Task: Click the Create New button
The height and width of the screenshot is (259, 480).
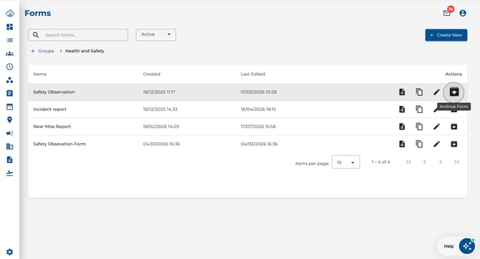Action: [x=446, y=35]
